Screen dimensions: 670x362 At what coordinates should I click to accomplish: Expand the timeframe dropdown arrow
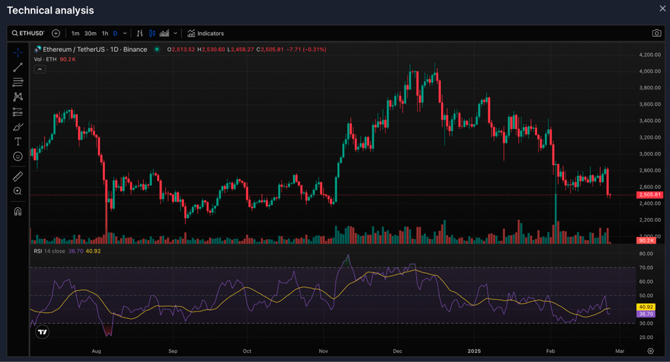[125, 33]
